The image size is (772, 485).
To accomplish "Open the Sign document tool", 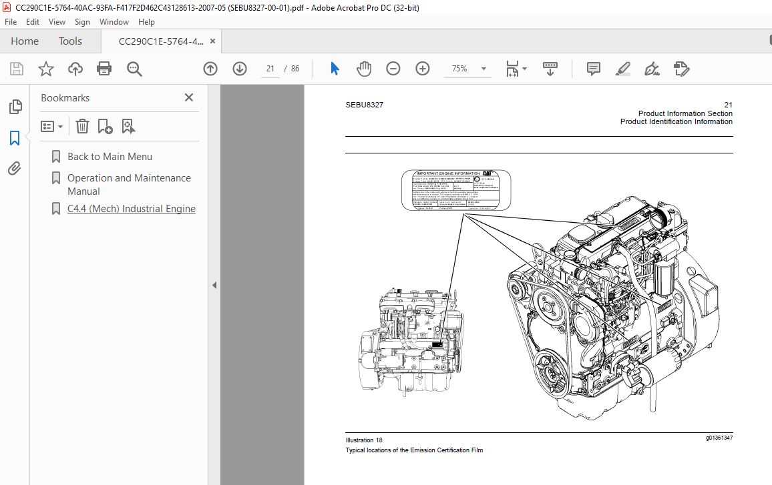I will coord(652,69).
